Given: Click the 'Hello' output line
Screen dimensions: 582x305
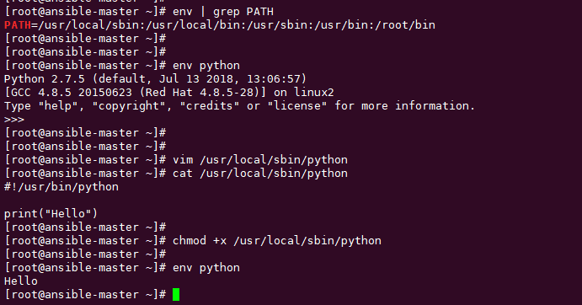Looking at the screenshot, I should (x=21, y=281).
